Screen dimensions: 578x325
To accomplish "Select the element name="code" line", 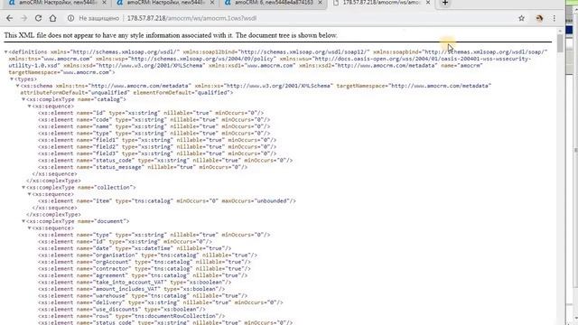I will coord(154,120).
